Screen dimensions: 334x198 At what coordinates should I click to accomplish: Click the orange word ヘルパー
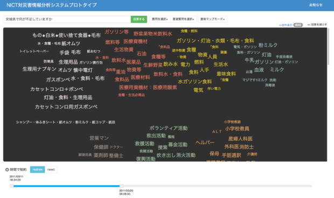tap(205, 143)
